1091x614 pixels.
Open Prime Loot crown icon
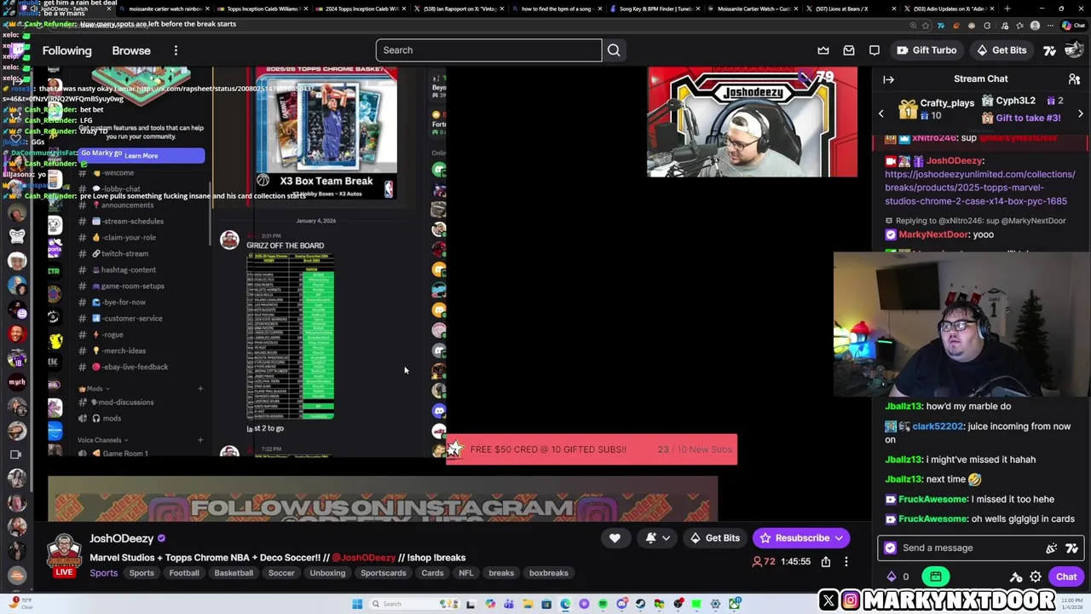823,50
